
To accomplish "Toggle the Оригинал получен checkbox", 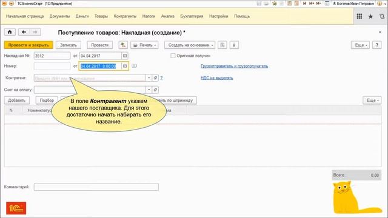I will (173, 56).
